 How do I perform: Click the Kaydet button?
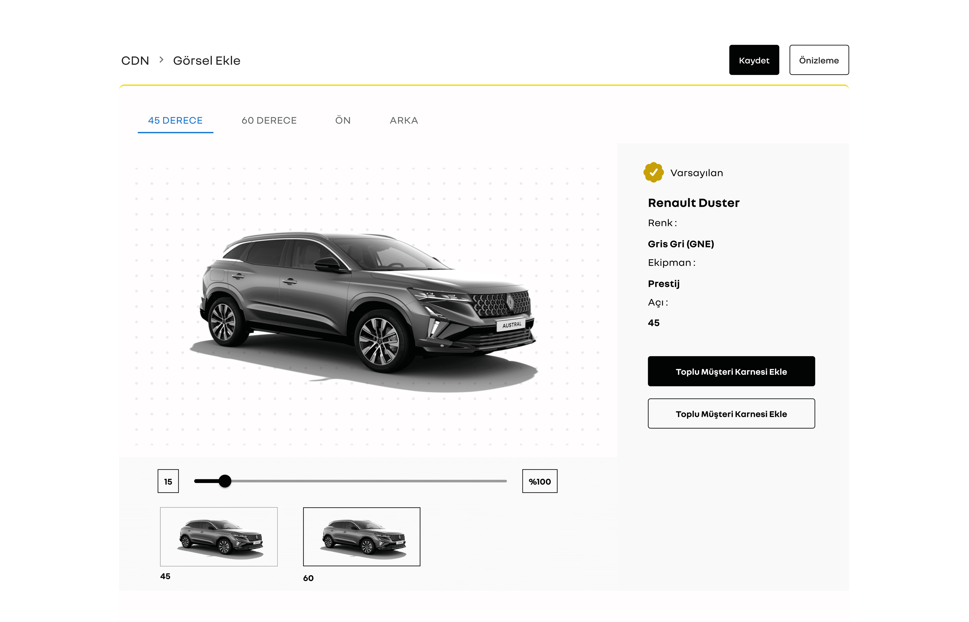pos(753,60)
